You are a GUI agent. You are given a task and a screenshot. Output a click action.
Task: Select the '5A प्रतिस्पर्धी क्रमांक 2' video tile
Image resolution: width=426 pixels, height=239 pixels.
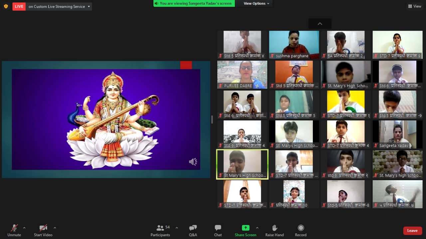346,45
